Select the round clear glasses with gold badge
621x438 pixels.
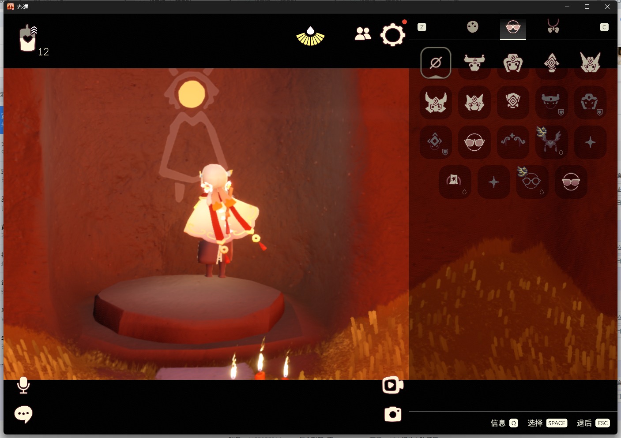tap(532, 182)
